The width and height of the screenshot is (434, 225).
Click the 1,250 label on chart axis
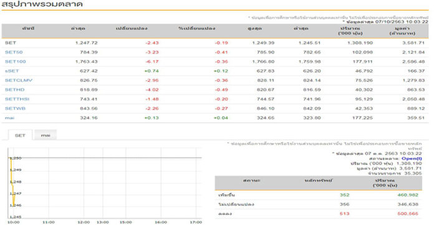(x=16, y=158)
